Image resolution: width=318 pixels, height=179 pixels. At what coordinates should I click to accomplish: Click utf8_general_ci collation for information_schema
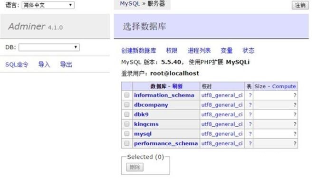222,95
